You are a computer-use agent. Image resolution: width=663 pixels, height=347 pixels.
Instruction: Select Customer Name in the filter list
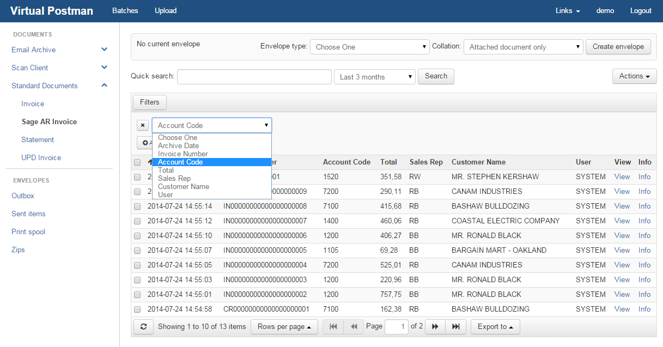click(183, 186)
